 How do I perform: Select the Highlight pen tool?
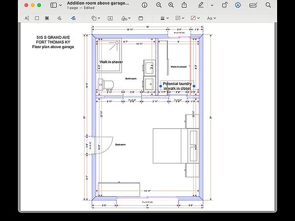pyautogui.click(x=201, y=5)
